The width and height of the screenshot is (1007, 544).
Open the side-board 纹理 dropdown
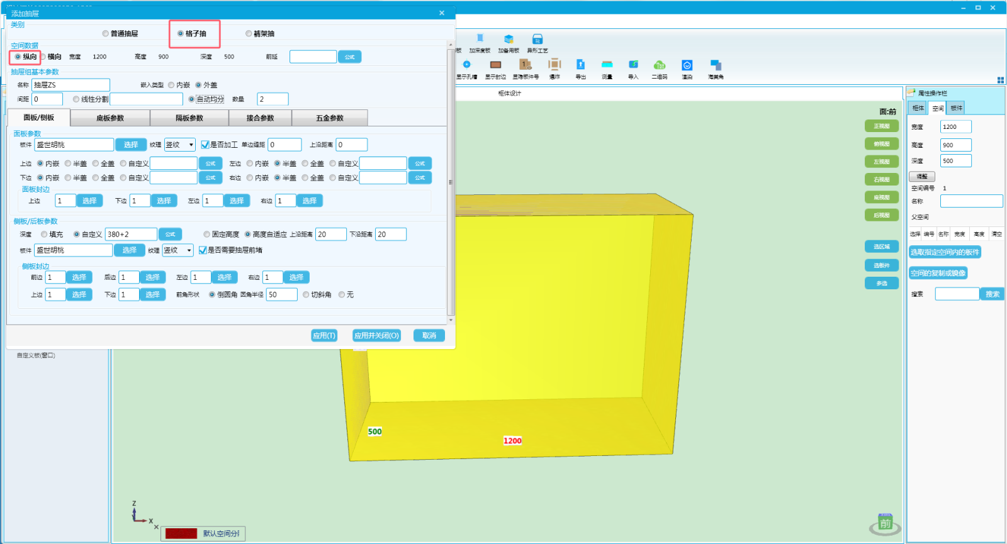click(178, 250)
